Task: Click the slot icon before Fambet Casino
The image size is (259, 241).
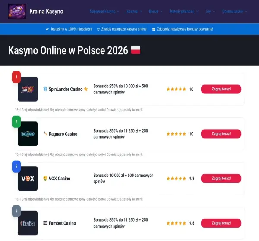Action: click(45, 223)
